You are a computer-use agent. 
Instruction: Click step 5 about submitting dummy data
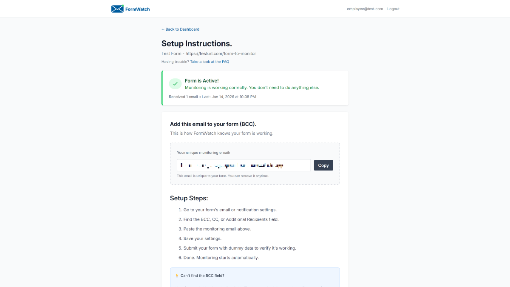click(x=239, y=248)
